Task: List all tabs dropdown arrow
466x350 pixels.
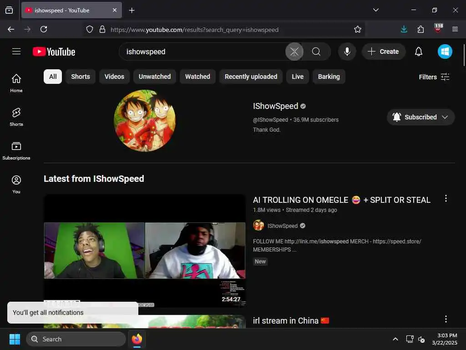Action: click(x=375, y=10)
